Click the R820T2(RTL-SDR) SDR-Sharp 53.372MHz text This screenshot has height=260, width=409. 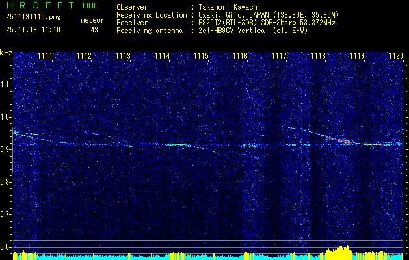tap(267, 23)
